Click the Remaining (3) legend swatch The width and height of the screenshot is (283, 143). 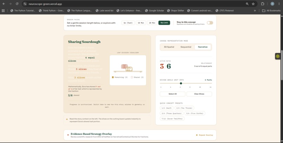pyautogui.click(x=113, y=77)
